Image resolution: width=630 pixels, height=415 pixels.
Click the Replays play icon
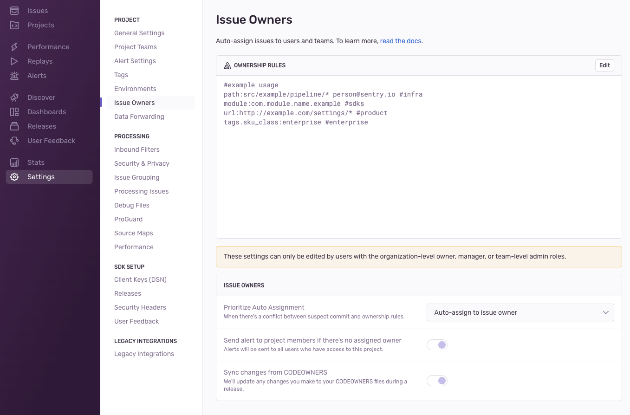(x=14, y=61)
